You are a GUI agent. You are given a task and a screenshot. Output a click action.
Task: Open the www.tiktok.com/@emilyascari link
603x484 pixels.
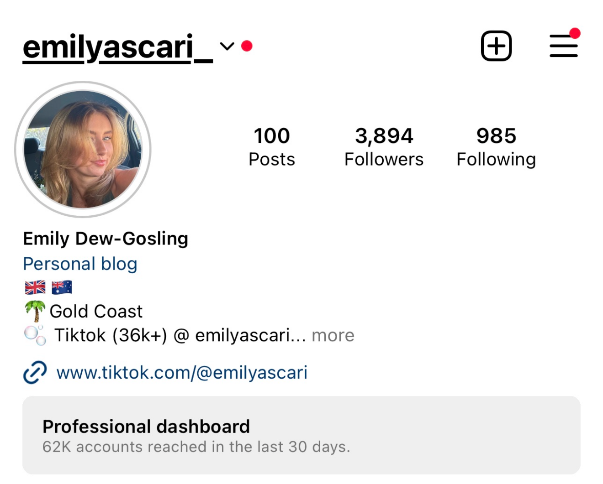point(182,373)
